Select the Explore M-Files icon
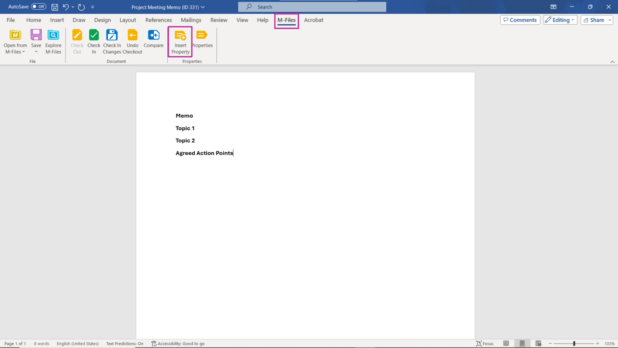 (x=53, y=40)
